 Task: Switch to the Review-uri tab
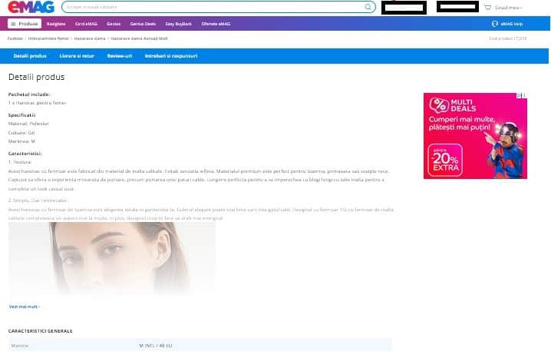[120, 56]
